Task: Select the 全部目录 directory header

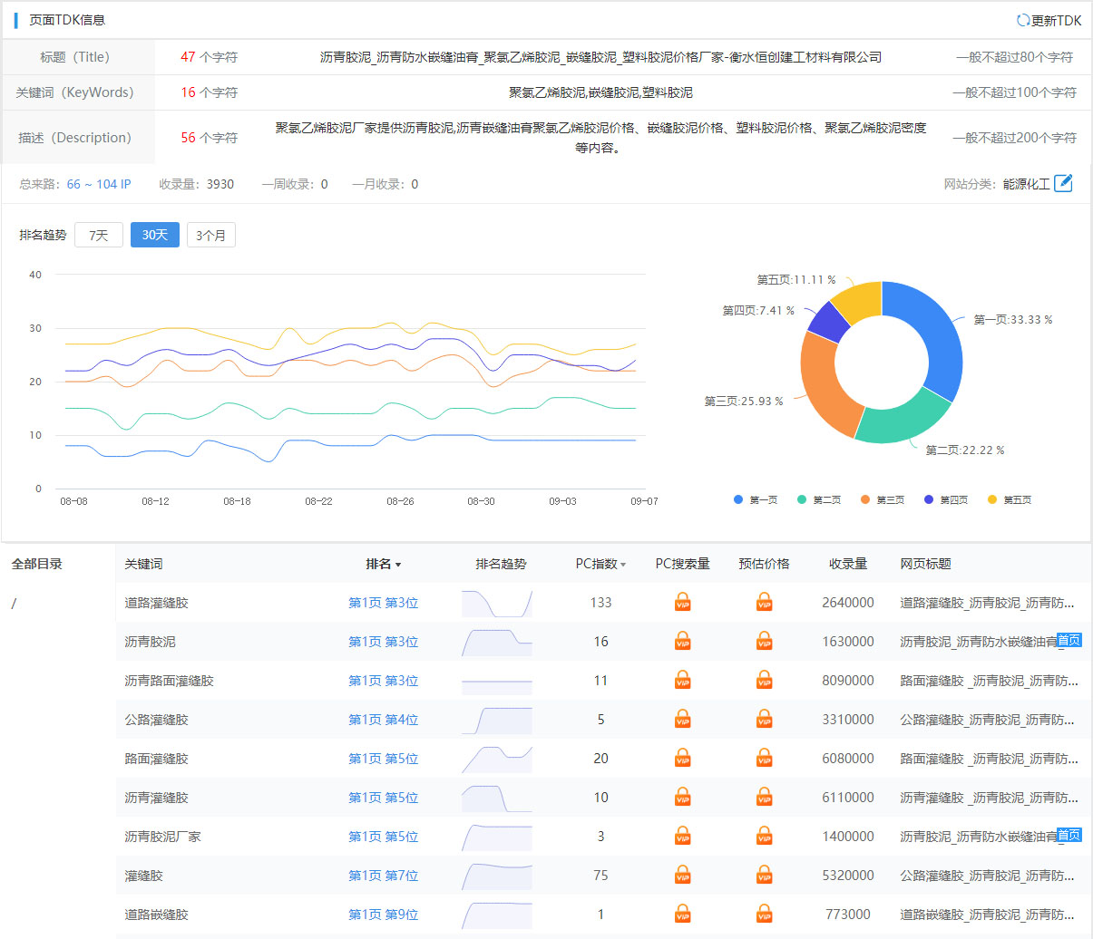Action: pos(37,564)
